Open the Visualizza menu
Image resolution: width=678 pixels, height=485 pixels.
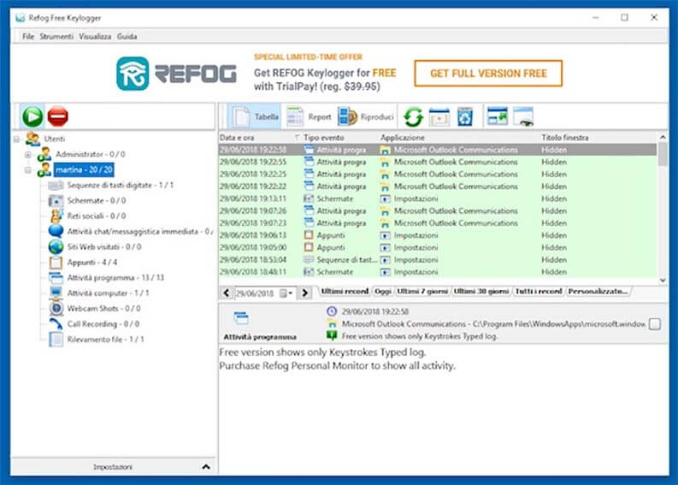(95, 36)
